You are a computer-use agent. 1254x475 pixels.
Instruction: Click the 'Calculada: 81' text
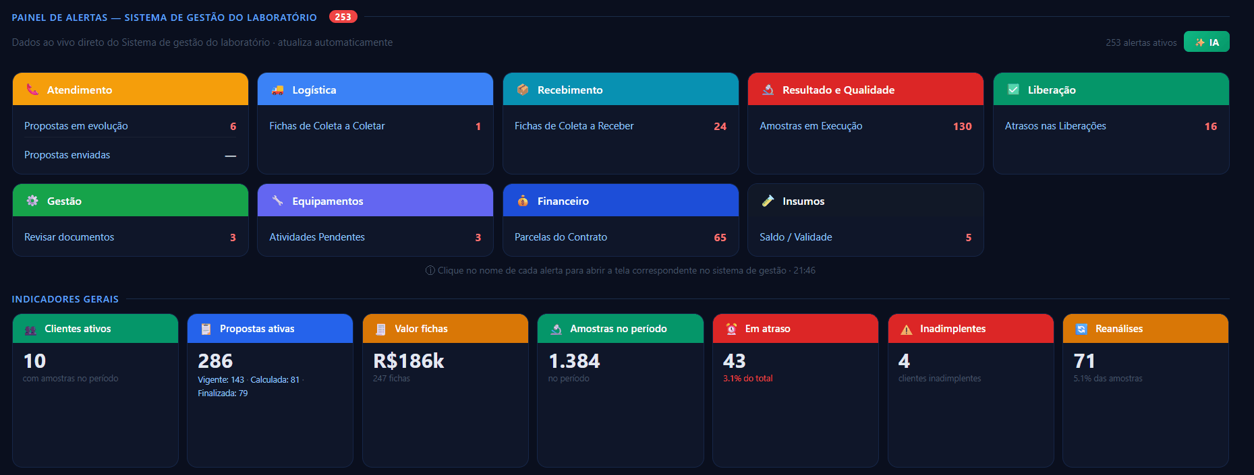pyautogui.click(x=275, y=380)
